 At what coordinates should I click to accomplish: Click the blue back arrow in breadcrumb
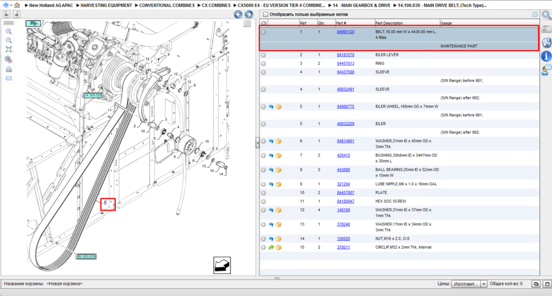tap(6, 5)
